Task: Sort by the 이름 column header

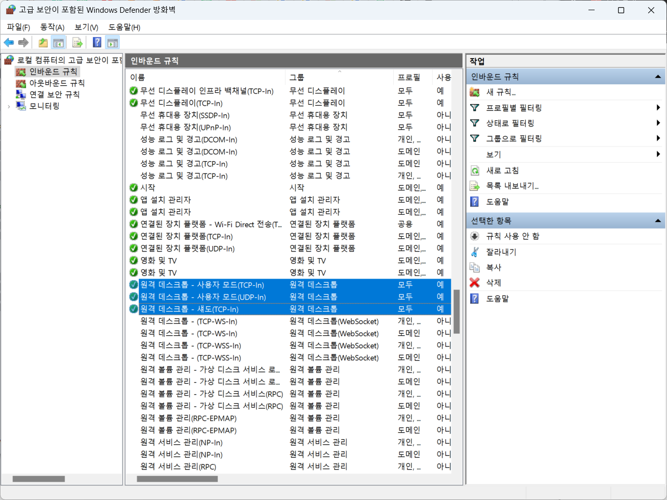Action: pyautogui.click(x=206, y=77)
